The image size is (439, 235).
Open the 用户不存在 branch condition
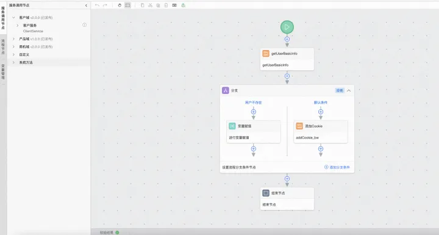click(x=254, y=103)
